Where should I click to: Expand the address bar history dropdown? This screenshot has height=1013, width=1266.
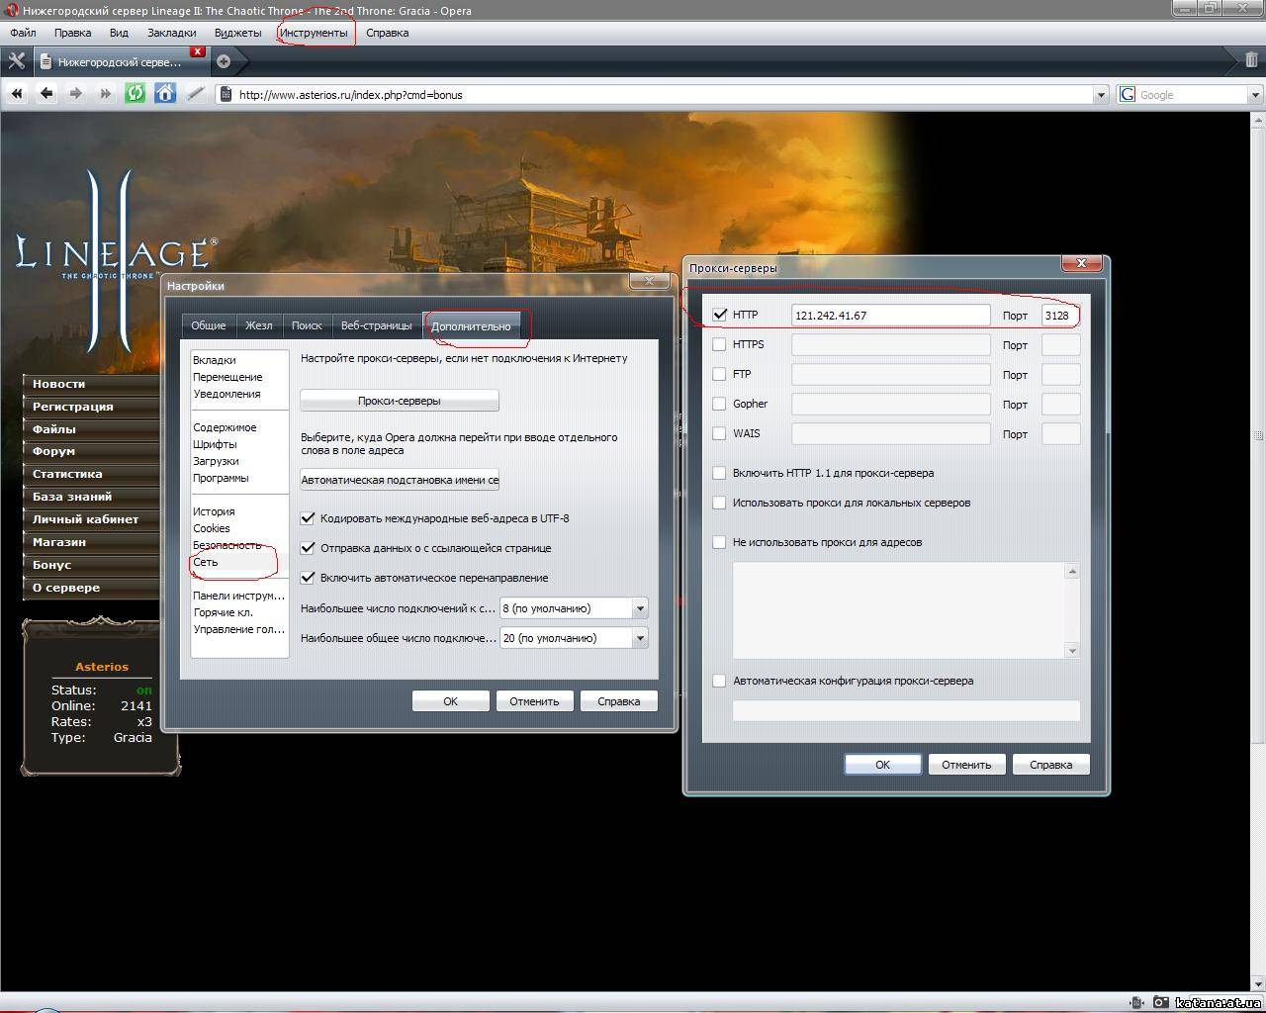pyautogui.click(x=1101, y=95)
